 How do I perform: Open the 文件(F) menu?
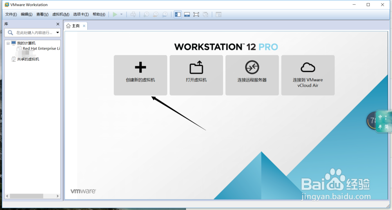(x=11, y=14)
